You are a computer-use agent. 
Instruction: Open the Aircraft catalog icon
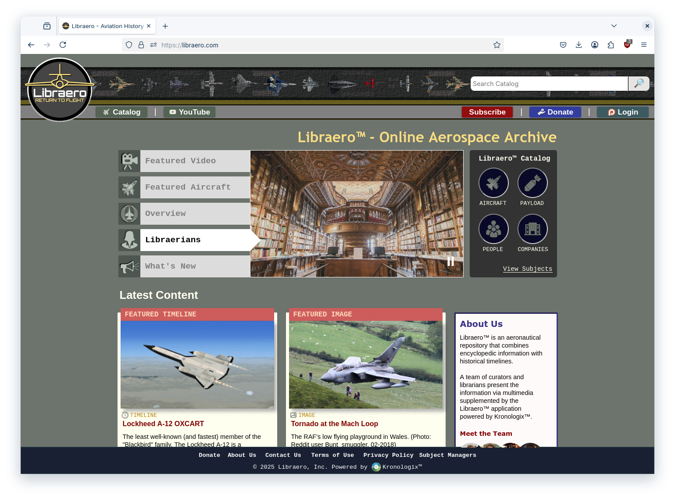click(493, 183)
